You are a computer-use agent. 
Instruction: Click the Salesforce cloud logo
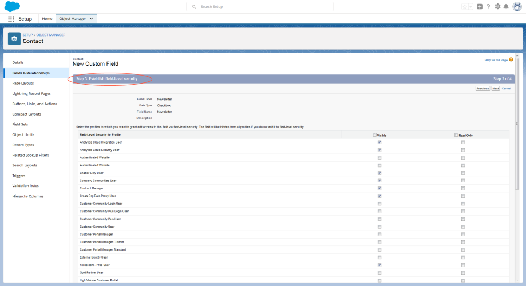click(12, 6)
